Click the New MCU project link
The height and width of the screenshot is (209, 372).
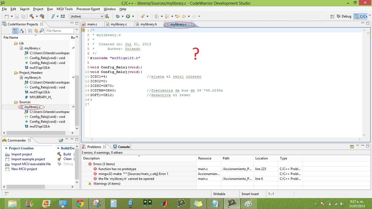coord(24,169)
